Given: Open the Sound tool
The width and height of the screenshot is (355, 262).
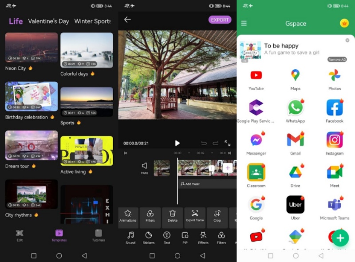Looking at the screenshot, I should [x=130, y=238].
